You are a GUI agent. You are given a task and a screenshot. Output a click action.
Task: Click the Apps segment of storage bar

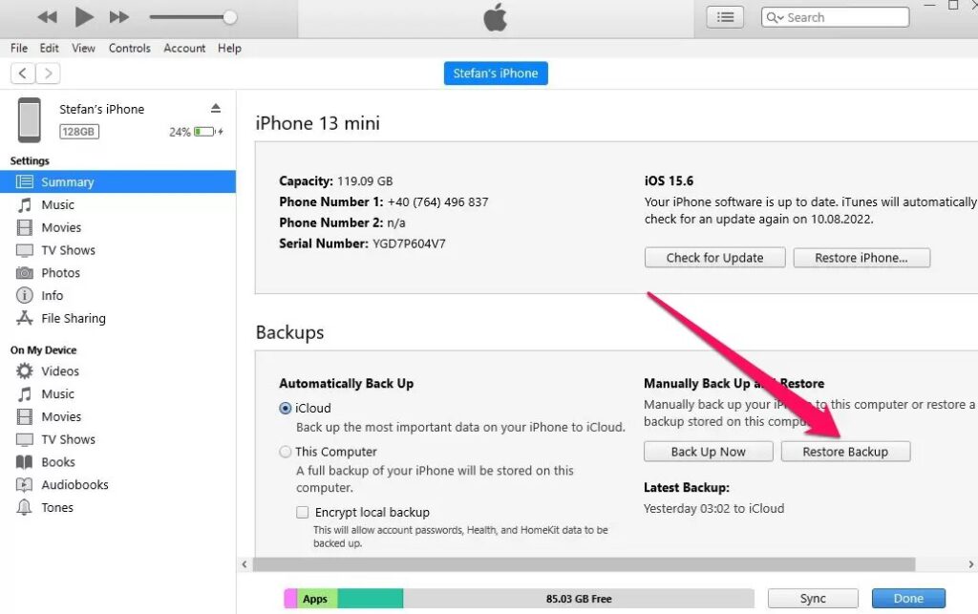tap(316, 599)
